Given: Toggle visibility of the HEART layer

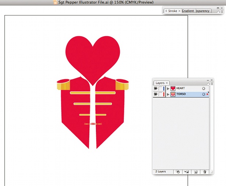Looking at the screenshot, I should coord(155,88).
